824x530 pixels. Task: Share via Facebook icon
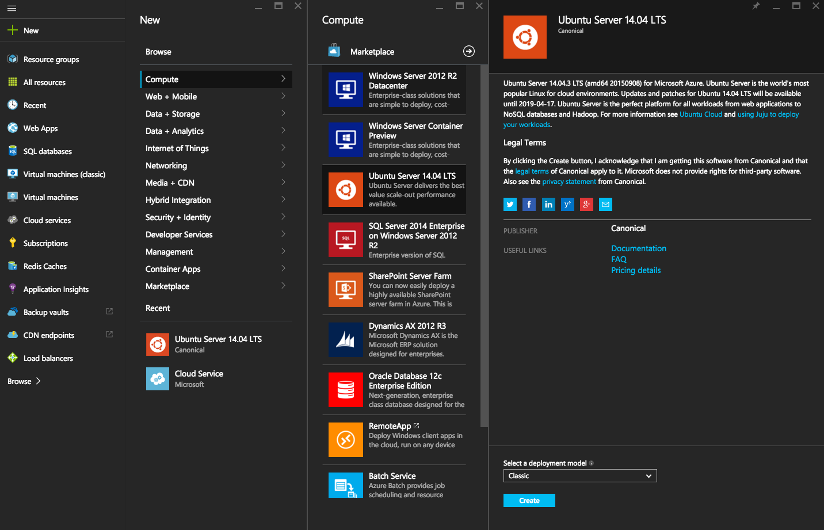click(x=529, y=205)
